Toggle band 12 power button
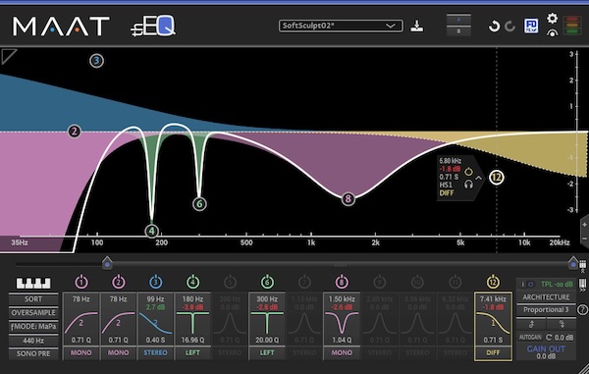589x374 pixels. (493, 282)
